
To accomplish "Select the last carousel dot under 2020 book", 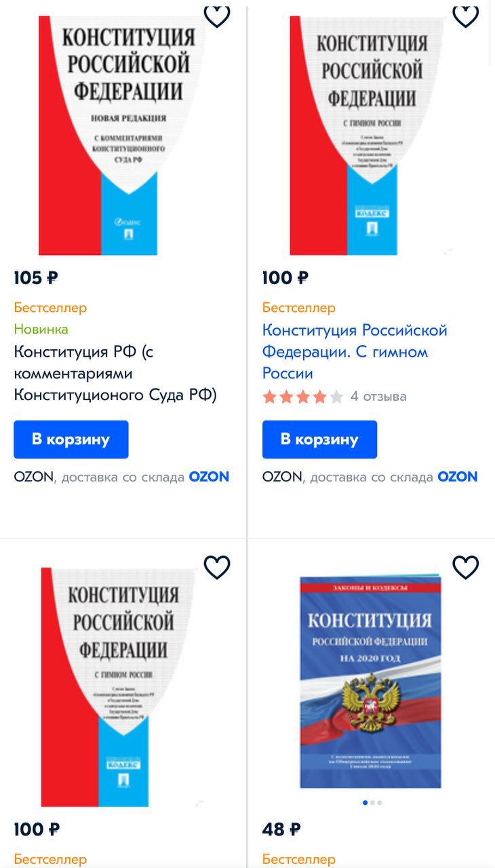I will coord(380,803).
